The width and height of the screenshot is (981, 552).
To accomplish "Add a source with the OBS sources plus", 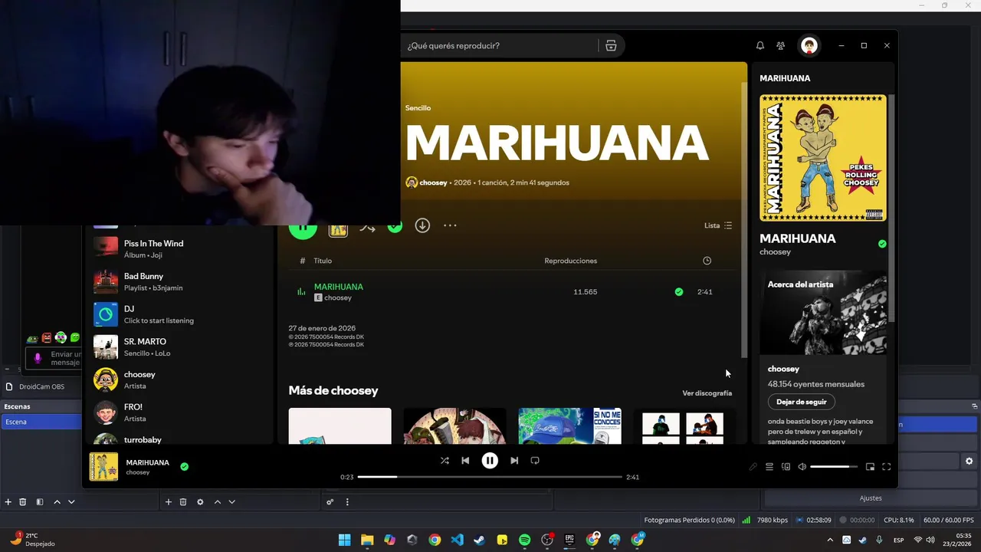I will pyautogui.click(x=169, y=502).
